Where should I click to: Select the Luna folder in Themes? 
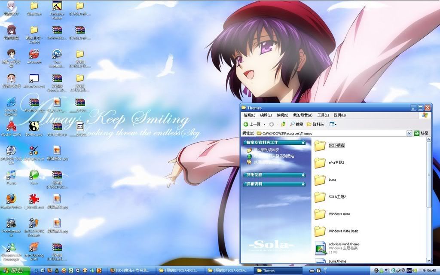coord(325,180)
